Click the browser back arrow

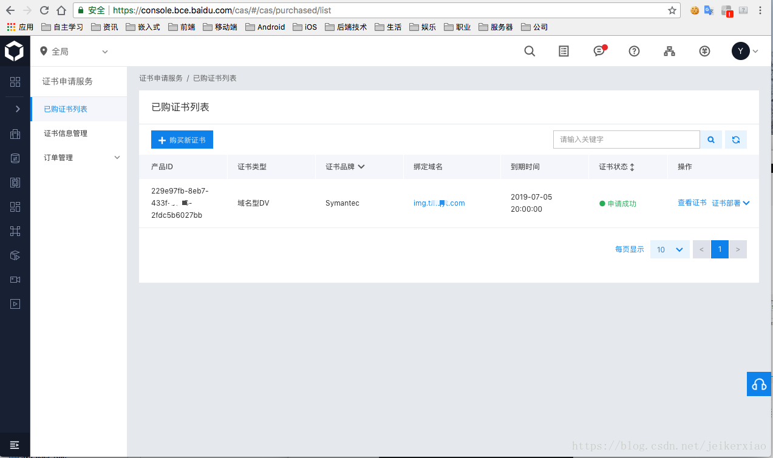[10, 10]
